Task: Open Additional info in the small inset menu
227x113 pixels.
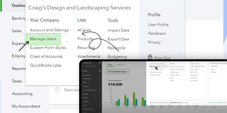Action: [x=155, y=75]
